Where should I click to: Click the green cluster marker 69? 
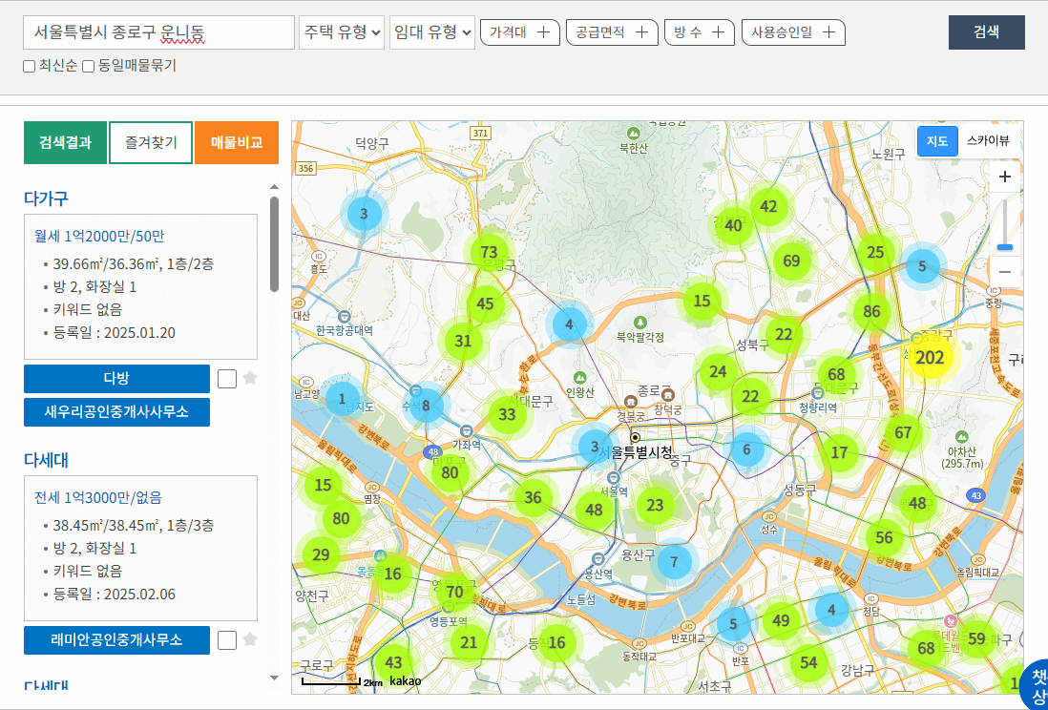[791, 261]
